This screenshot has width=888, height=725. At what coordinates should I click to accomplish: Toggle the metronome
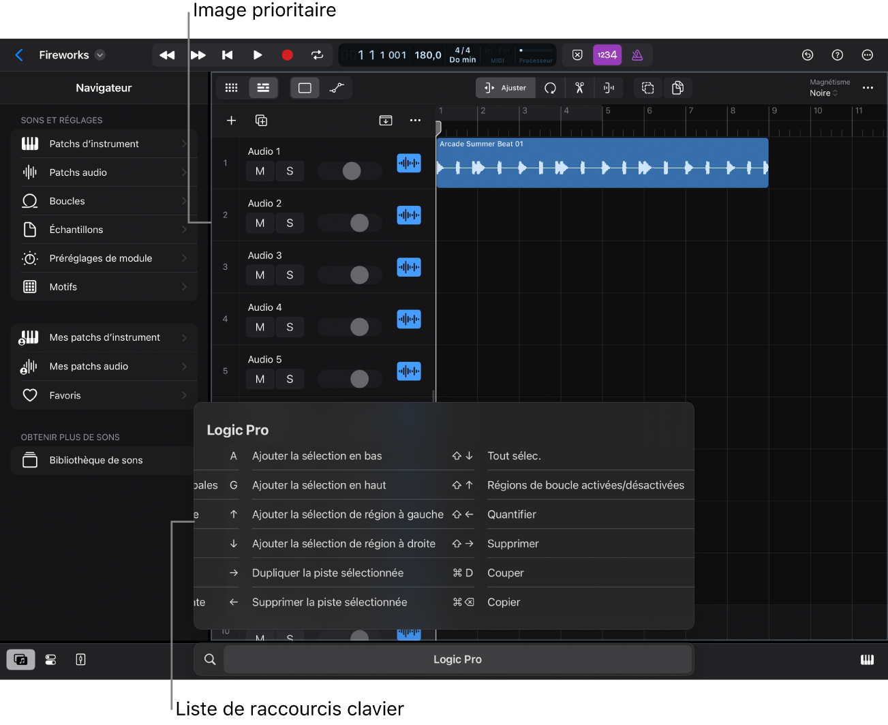637,55
